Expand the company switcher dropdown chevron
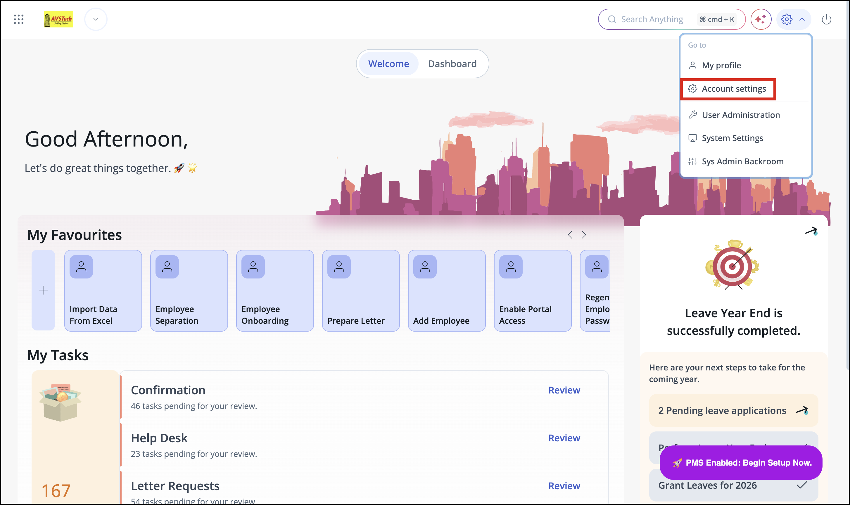The height and width of the screenshot is (505, 850). 96,19
